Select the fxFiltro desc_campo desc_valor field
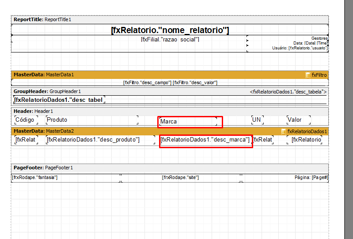 (x=170, y=82)
